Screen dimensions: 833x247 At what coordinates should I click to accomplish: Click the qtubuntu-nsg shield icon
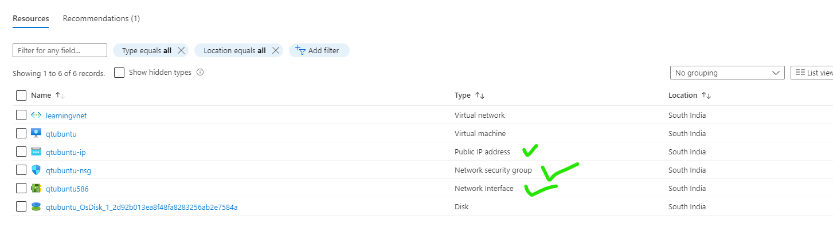point(36,170)
